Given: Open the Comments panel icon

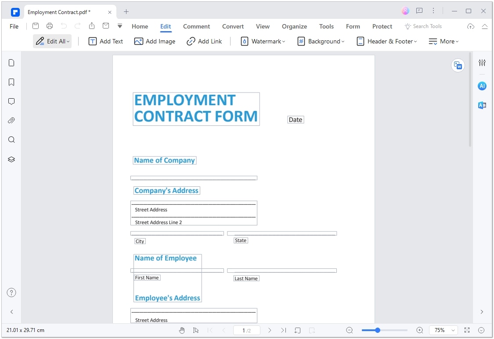Looking at the screenshot, I should click(x=11, y=101).
